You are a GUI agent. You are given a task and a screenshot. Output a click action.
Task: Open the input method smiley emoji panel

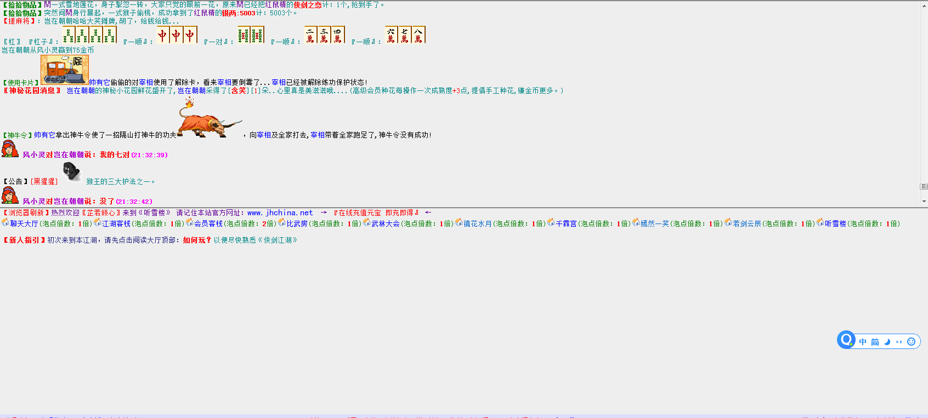click(912, 342)
